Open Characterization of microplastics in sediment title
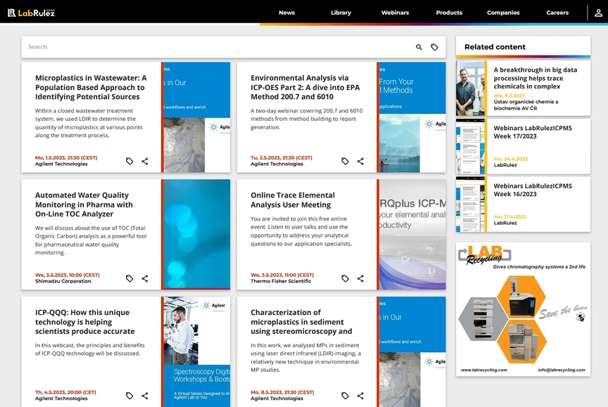 coord(301,322)
